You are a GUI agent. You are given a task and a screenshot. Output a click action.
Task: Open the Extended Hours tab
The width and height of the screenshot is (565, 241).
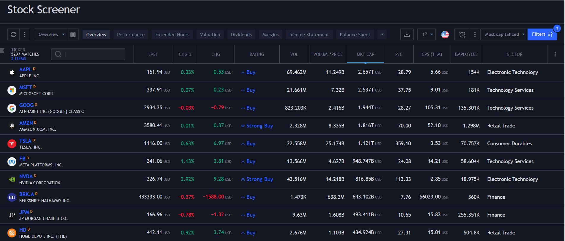point(172,34)
